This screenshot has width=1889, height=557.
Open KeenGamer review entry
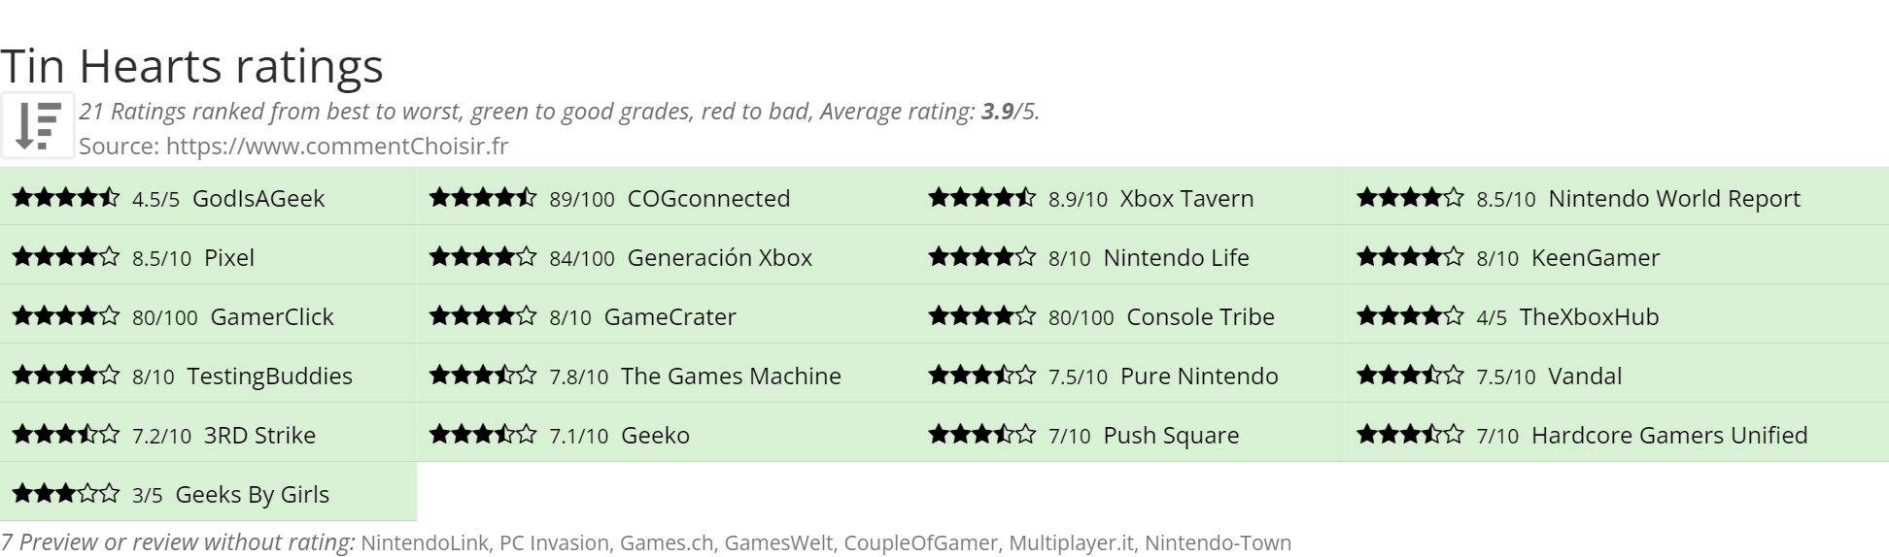click(x=1616, y=257)
